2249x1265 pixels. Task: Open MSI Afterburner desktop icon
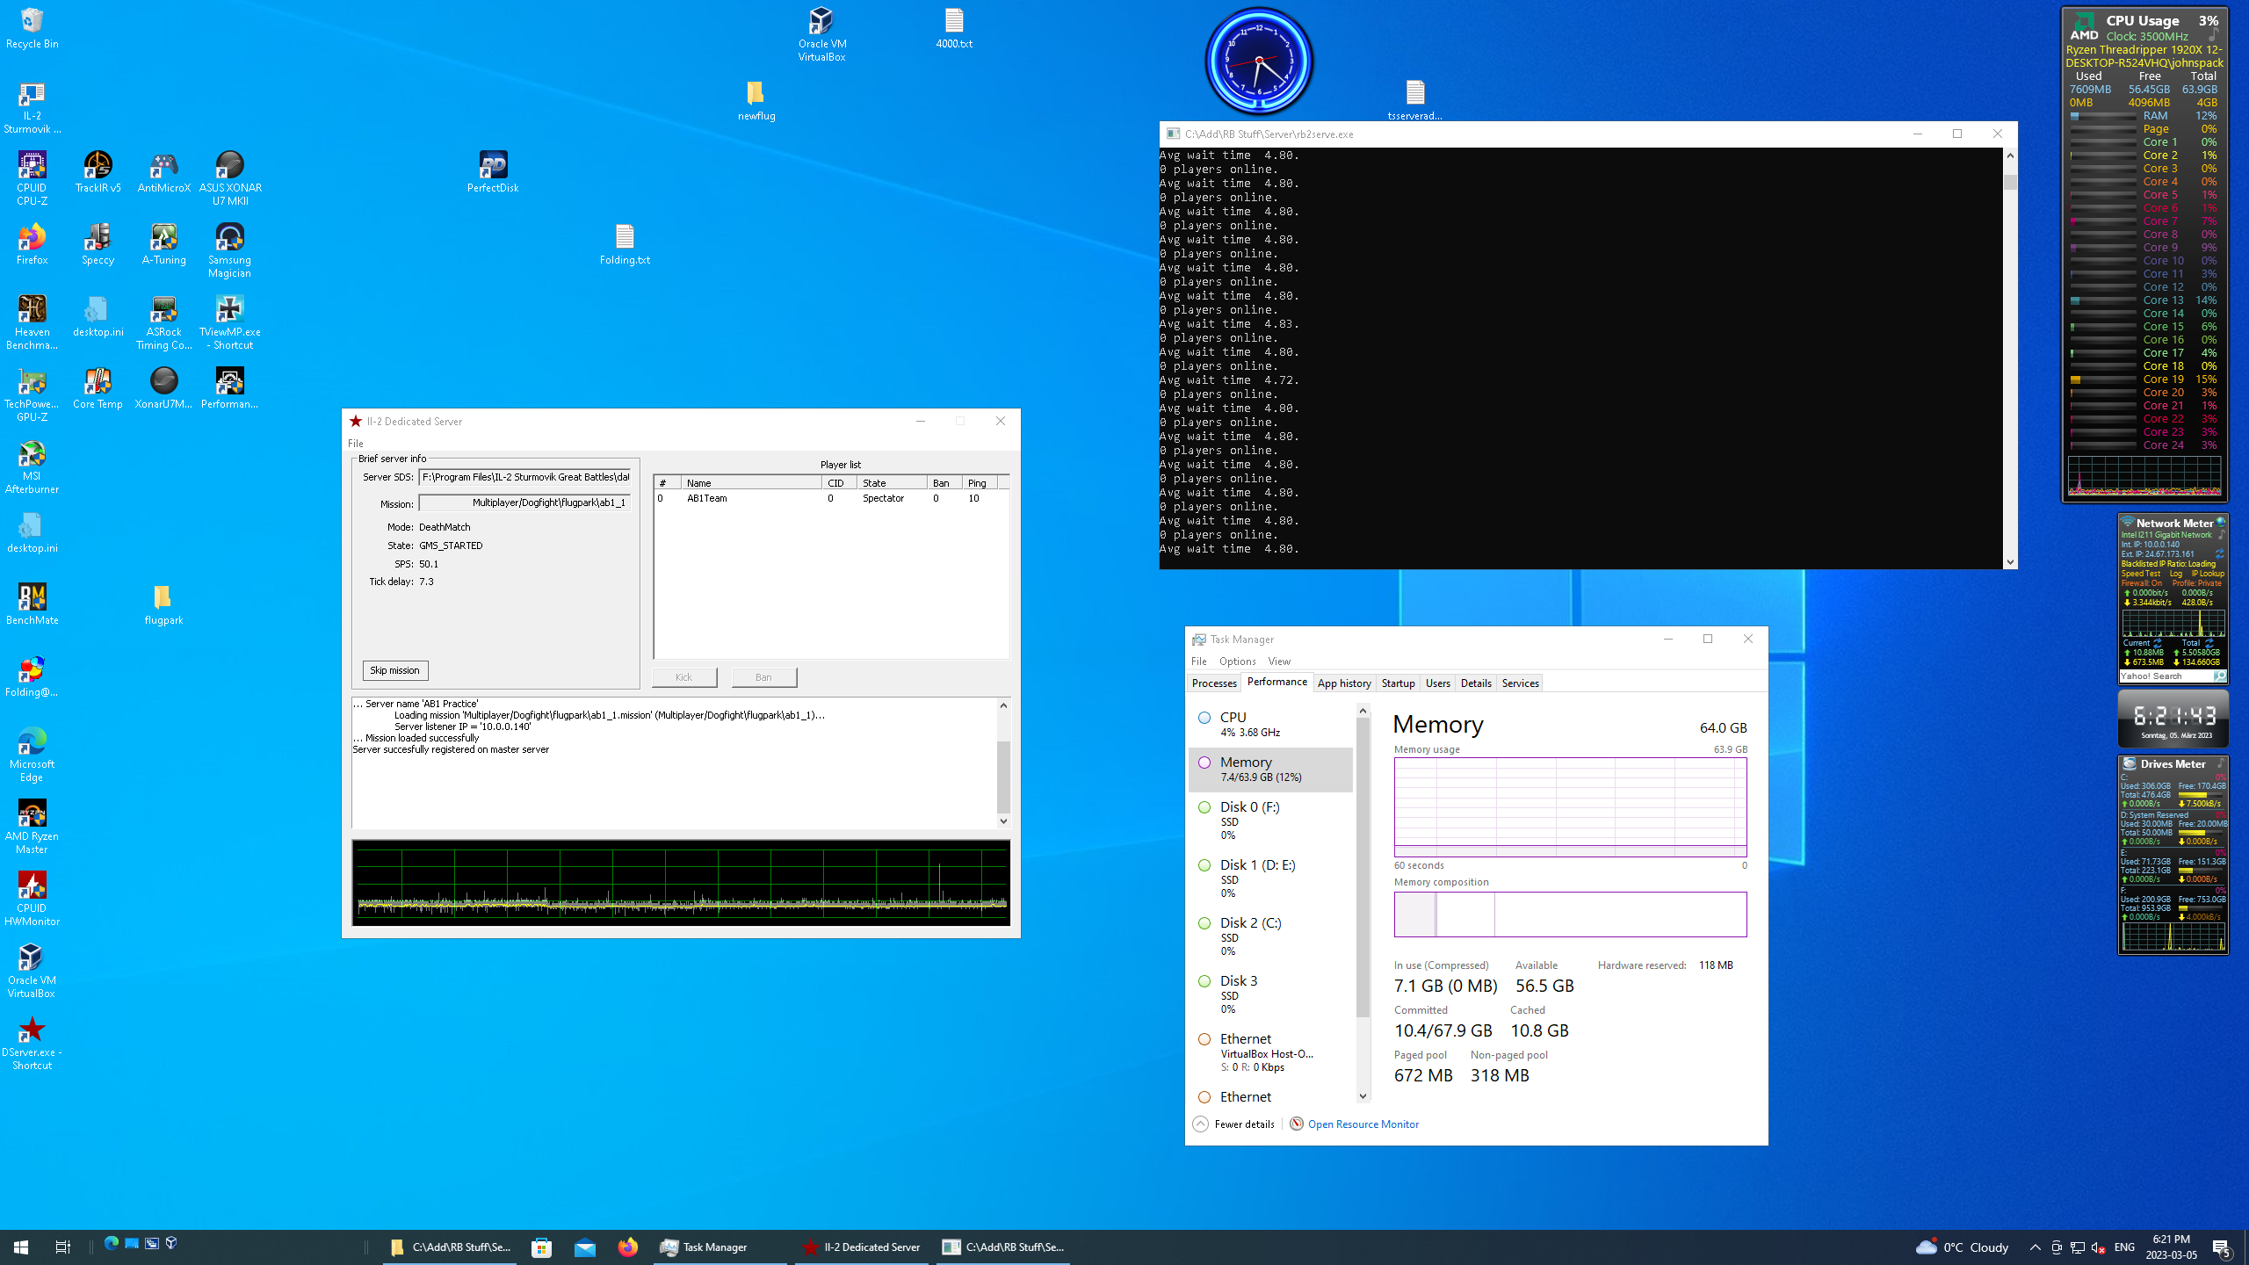[32, 466]
